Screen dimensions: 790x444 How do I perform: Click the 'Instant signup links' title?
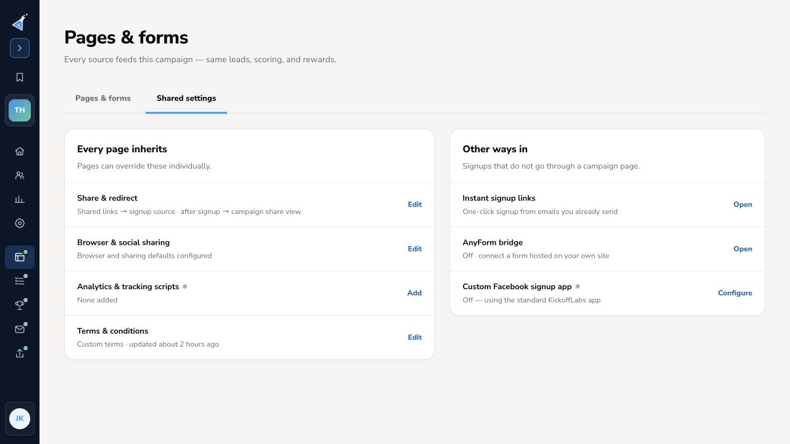499,199
